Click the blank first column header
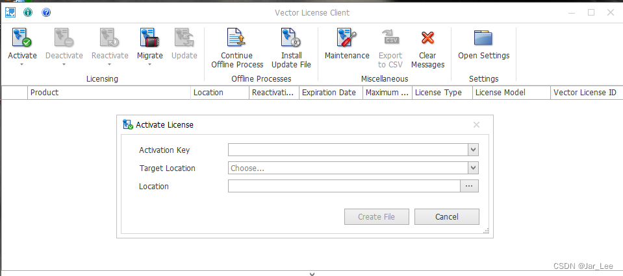Viewport: 623px width, 276px height. (x=15, y=93)
